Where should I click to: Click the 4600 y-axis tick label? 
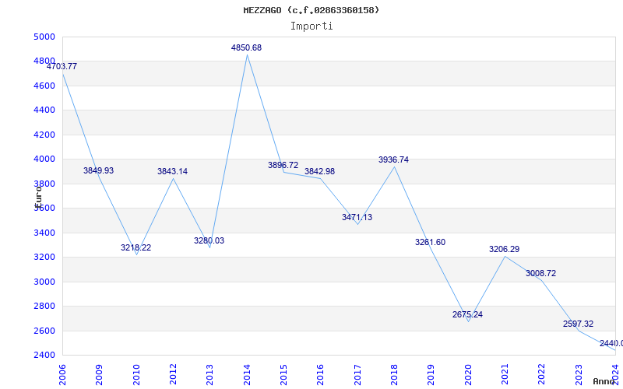click(x=44, y=86)
